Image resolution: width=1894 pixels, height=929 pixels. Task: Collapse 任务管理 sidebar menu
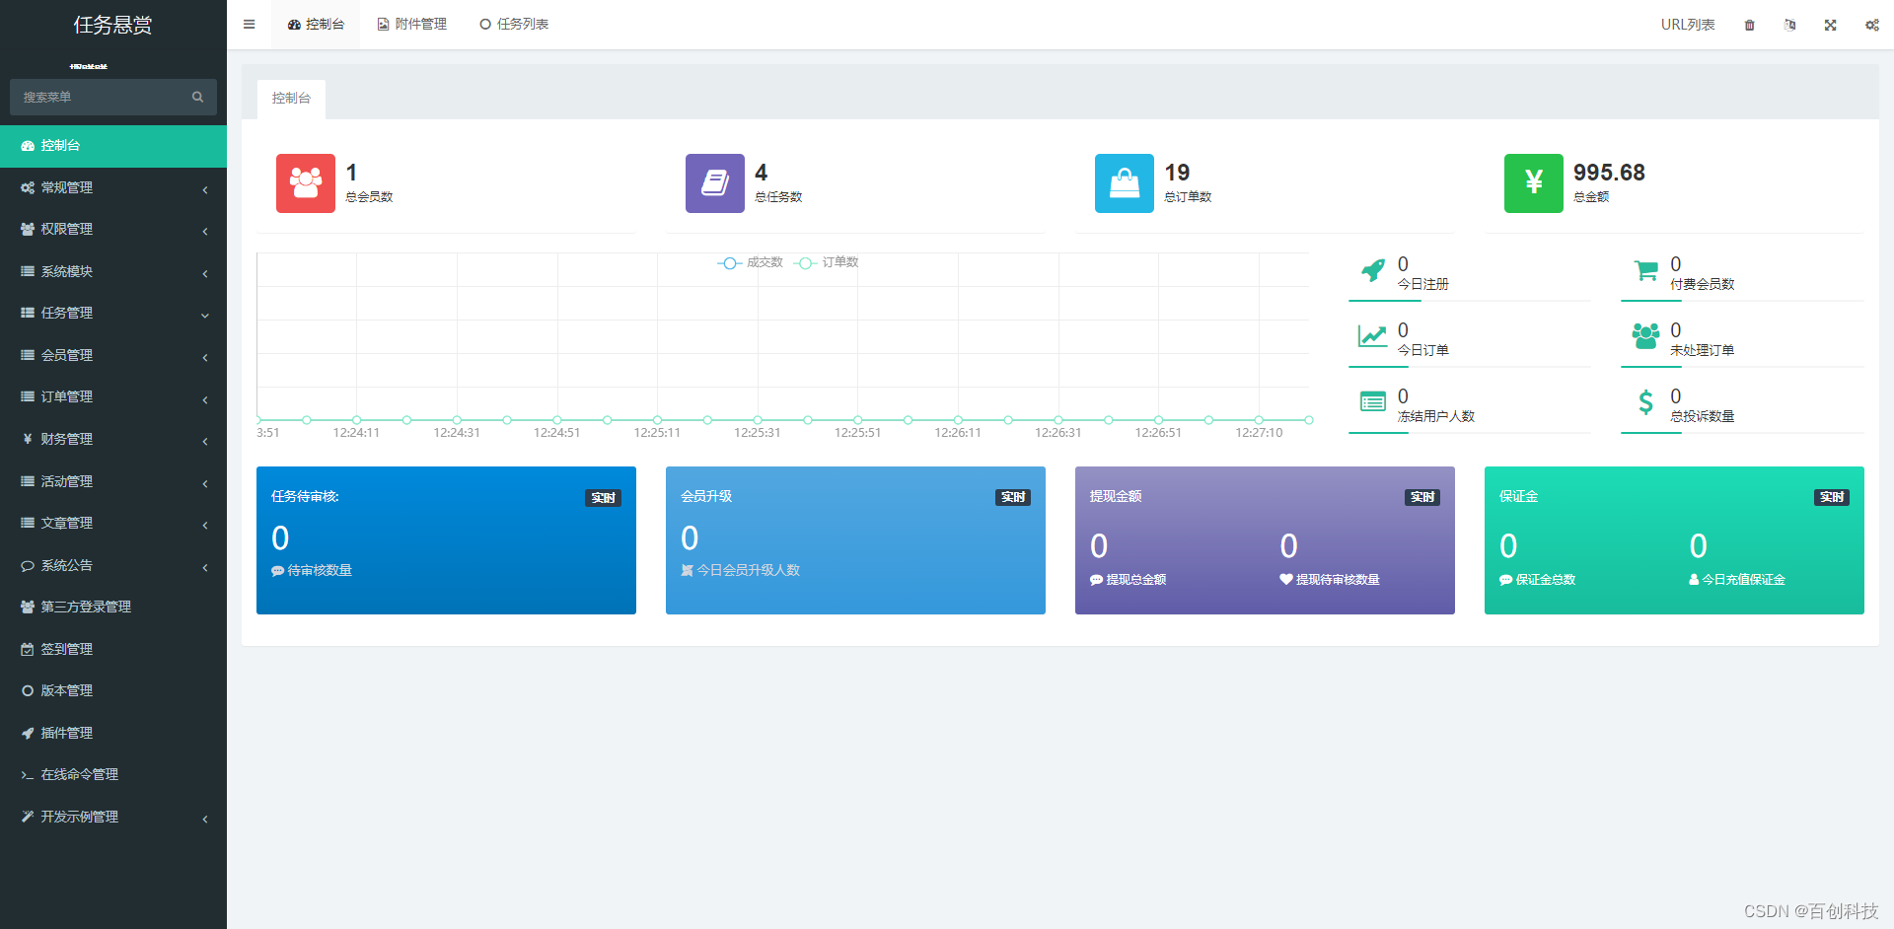113,314
